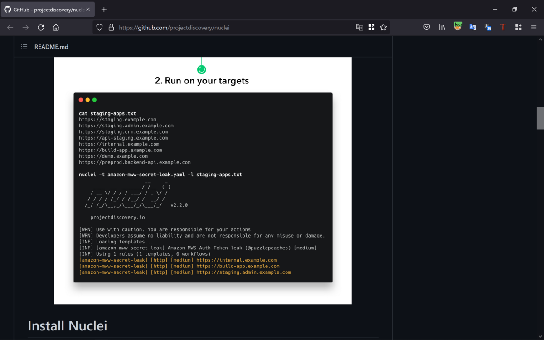The width and height of the screenshot is (544, 340).
Task: Reload the current GitHub page
Action: click(41, 28)
